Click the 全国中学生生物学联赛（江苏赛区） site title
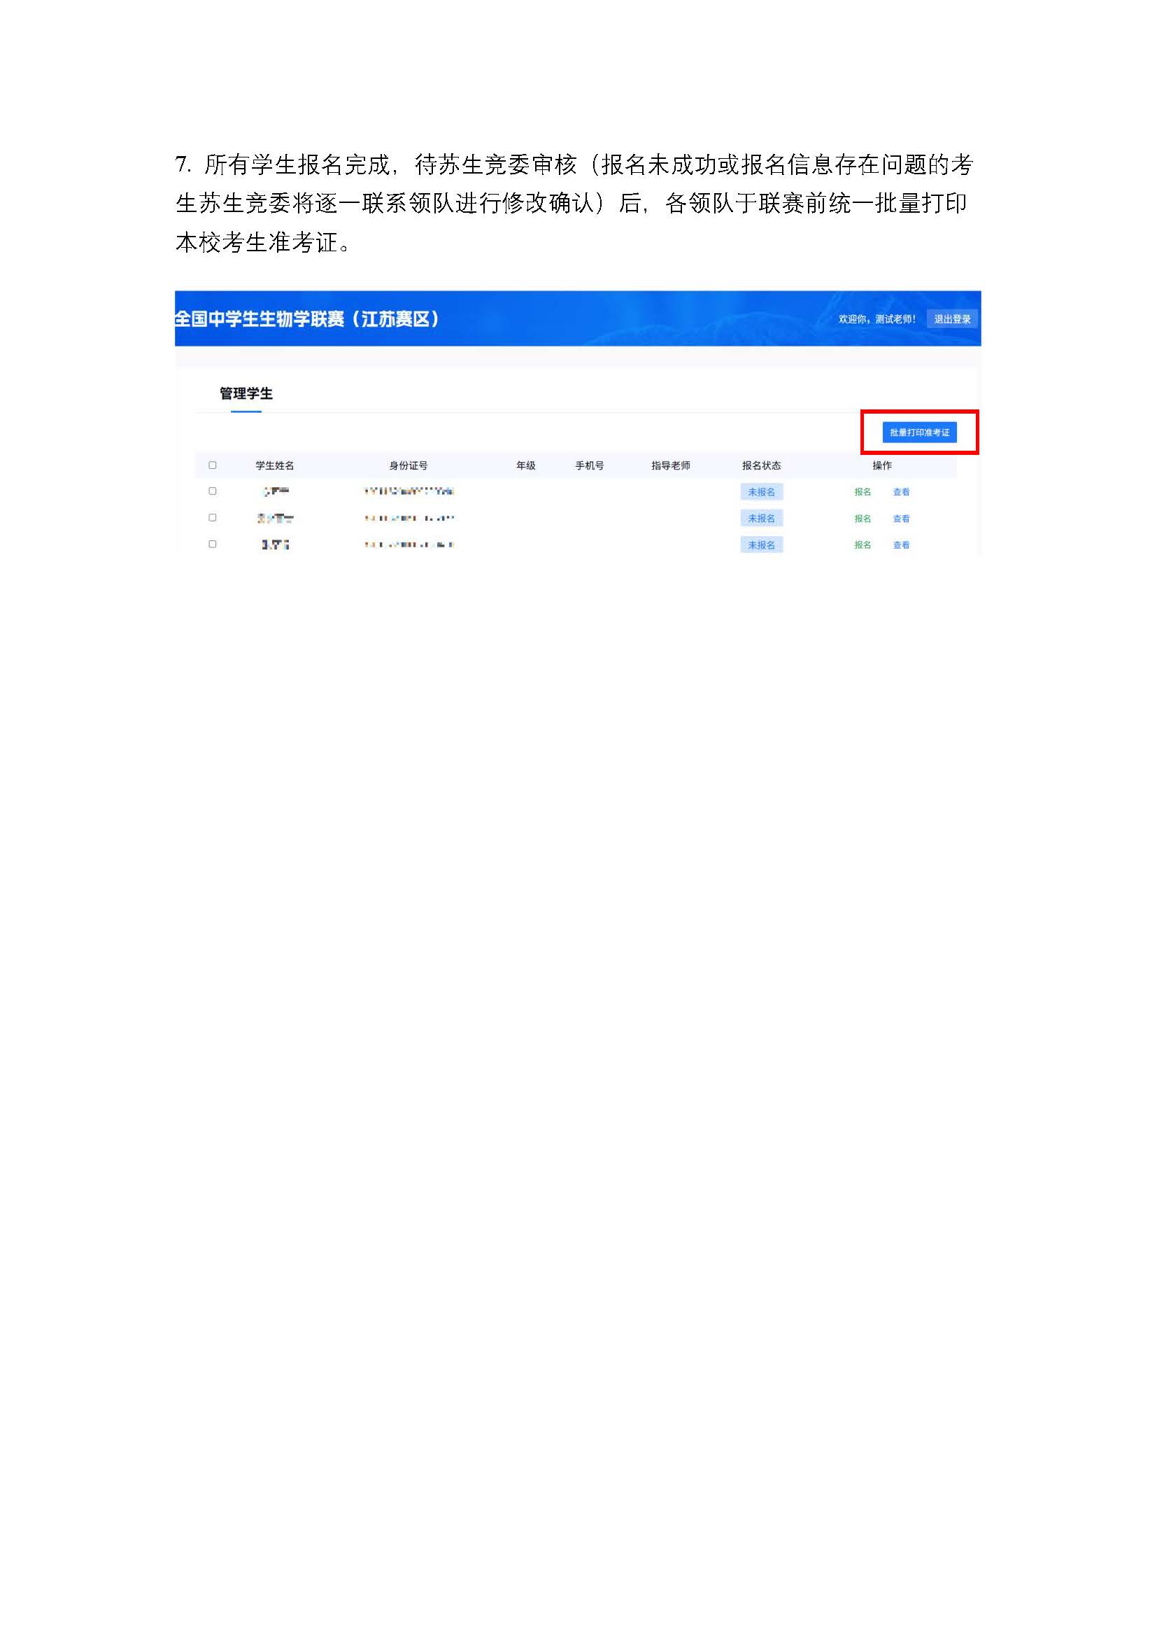Screen dimensions: 1157x1637 (x=307, y=318)
